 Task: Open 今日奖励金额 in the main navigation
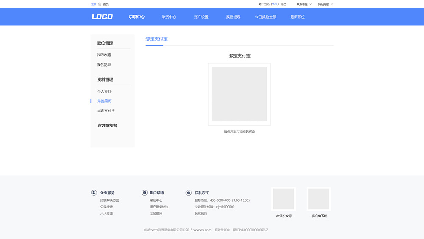[x=265, y=17]
